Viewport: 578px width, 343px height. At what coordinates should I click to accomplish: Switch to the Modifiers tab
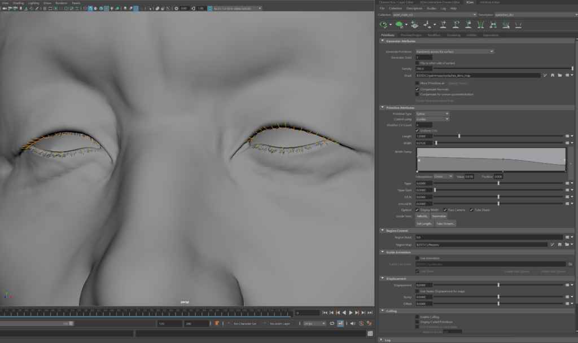(434, 35)
